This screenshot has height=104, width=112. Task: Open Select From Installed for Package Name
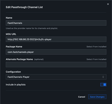(96, 47)
